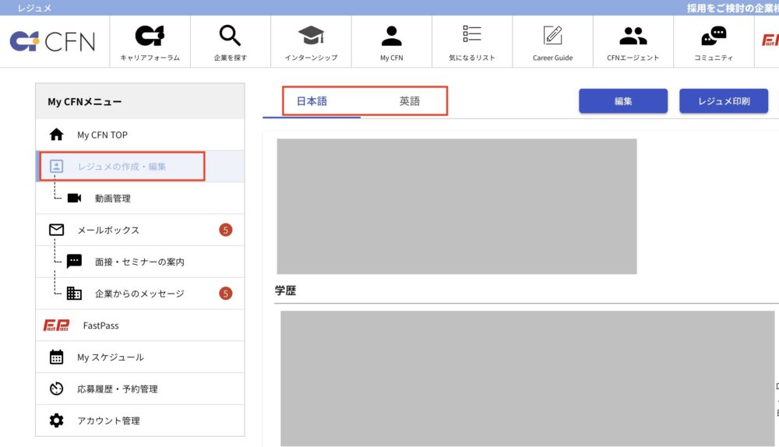Click the CFN logo in the header
779x447 pixels.
53,40
